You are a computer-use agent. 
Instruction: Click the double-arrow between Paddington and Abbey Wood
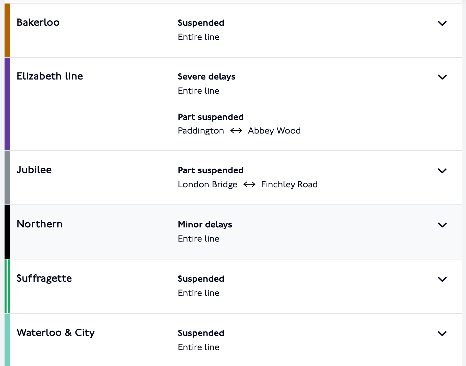(236, 131)
